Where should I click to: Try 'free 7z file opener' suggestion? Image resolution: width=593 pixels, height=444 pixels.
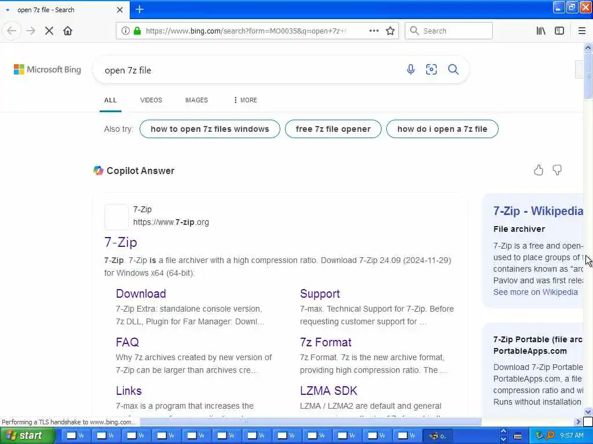pyautogui.click(x=333, y=129)
